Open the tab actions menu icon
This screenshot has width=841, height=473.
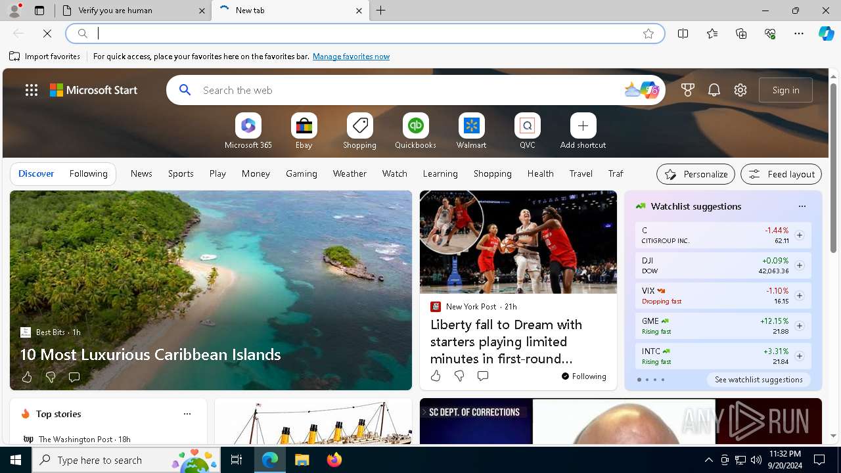tap(39, 11)
